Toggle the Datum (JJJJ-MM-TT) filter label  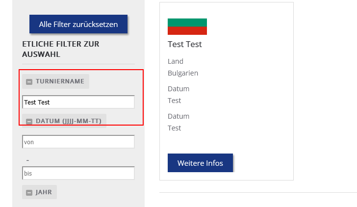(x=69, y=121)
